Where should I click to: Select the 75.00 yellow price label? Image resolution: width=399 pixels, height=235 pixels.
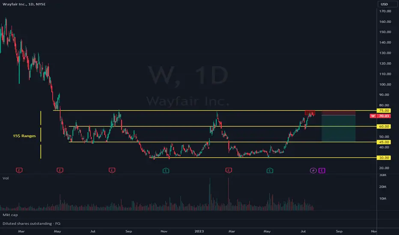384,111
